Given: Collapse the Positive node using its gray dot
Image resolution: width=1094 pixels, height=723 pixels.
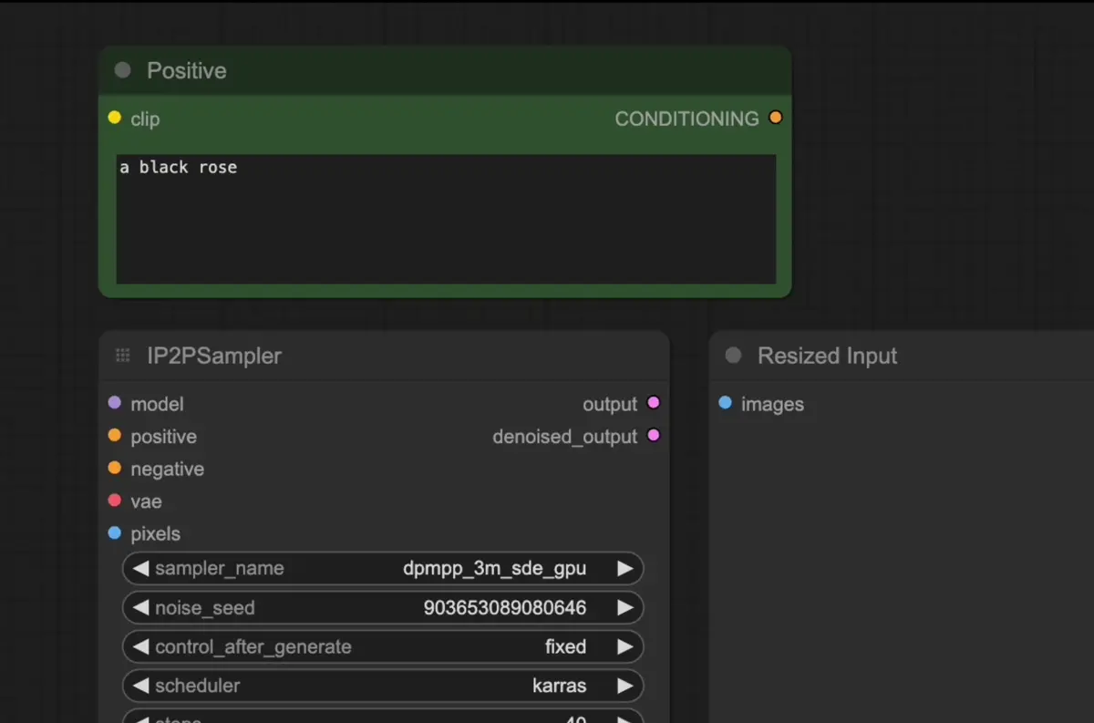Looking at the screenshot, I should 122,70.
